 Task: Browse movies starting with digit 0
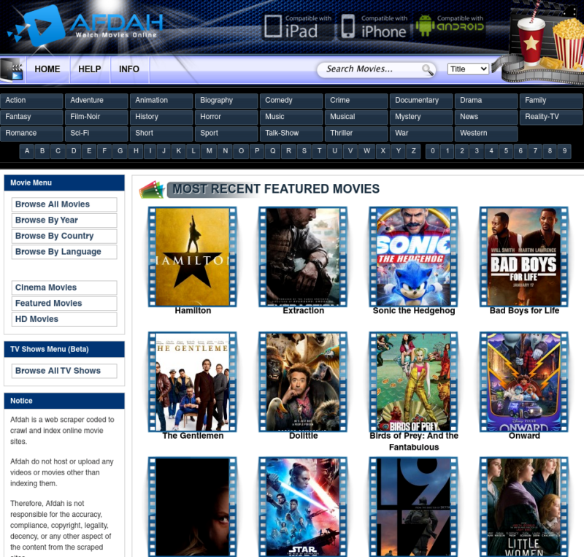point(432,151)
